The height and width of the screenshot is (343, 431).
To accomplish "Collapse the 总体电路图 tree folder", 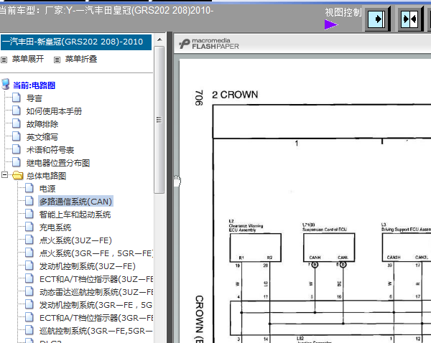I will 5,175.
